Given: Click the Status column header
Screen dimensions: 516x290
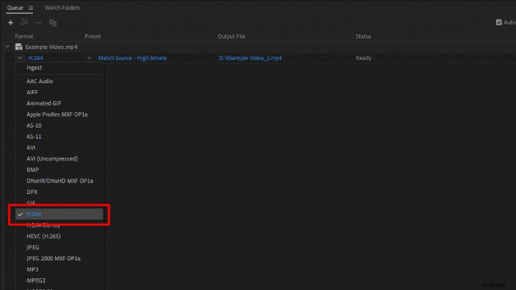Looking at the screenshot, I should (x=363, y=37).
